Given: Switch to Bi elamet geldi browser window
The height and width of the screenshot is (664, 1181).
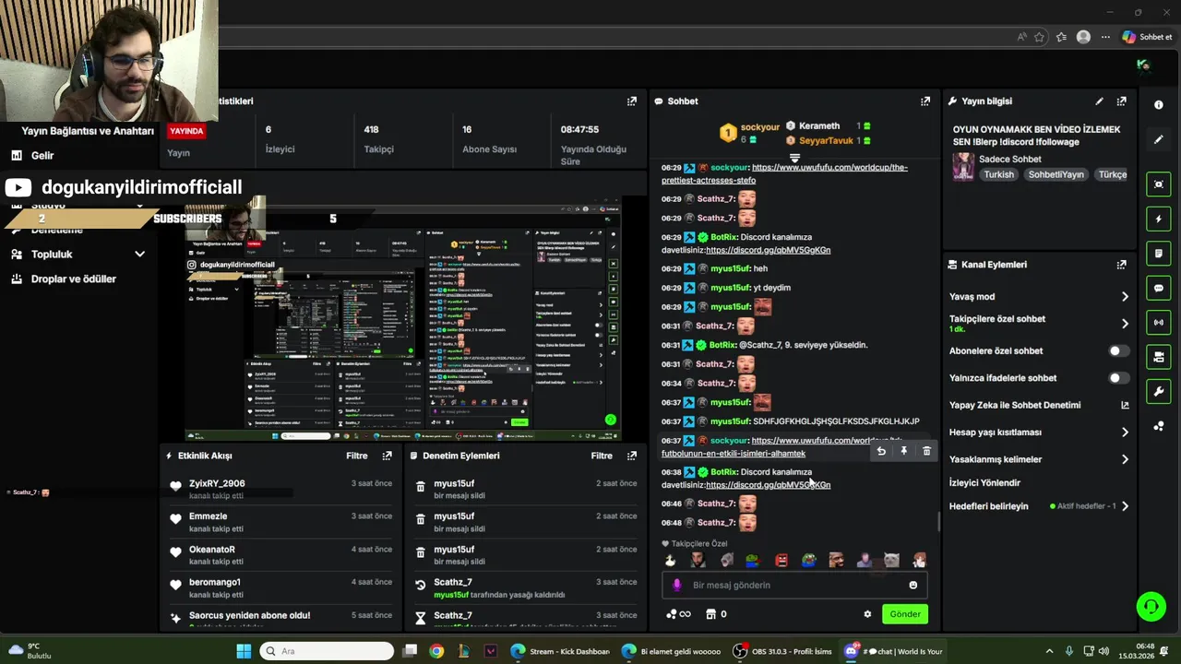Looking at the screenshot, I should pyautogui.click(x=671, y=651).
